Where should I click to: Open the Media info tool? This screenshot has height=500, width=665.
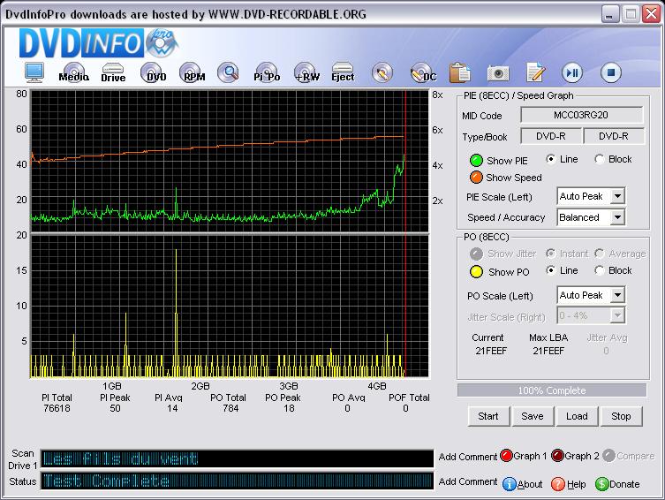click(74, 72)
